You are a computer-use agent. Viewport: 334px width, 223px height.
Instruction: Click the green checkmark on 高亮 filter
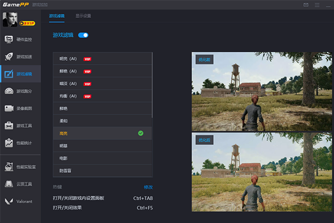pyautogui.click(x=141, y=133)
